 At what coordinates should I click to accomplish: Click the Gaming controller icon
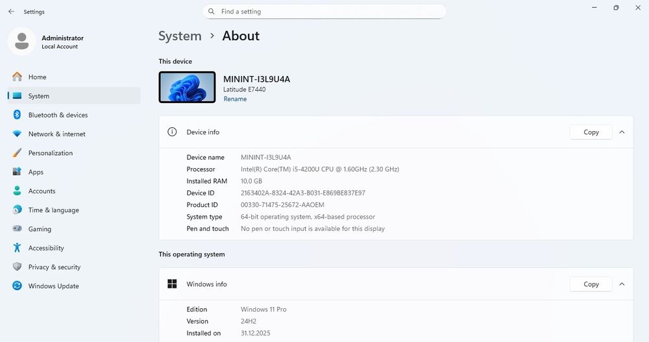tap(17, 228)
